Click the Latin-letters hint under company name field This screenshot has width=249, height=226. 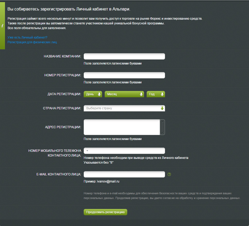click(113, 63)
